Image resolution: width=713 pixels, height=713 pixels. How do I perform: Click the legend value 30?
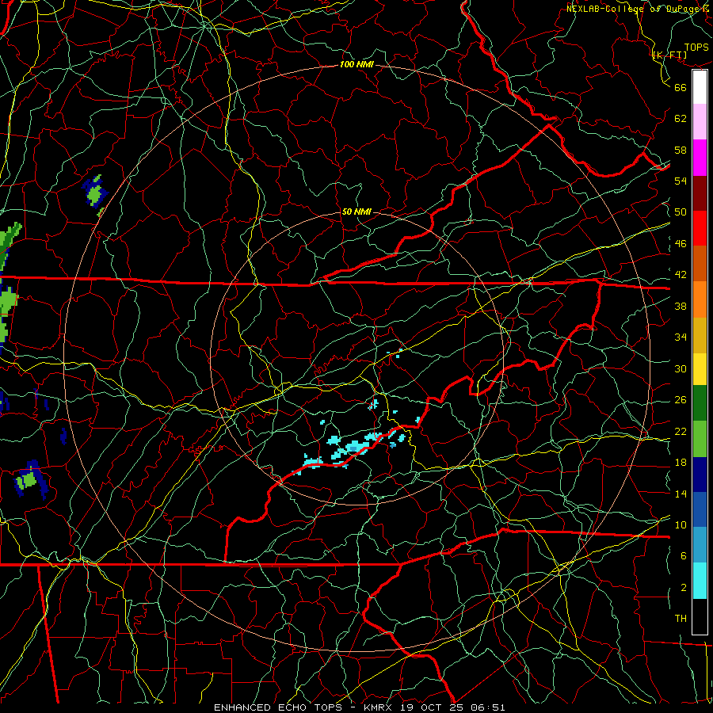681,368
